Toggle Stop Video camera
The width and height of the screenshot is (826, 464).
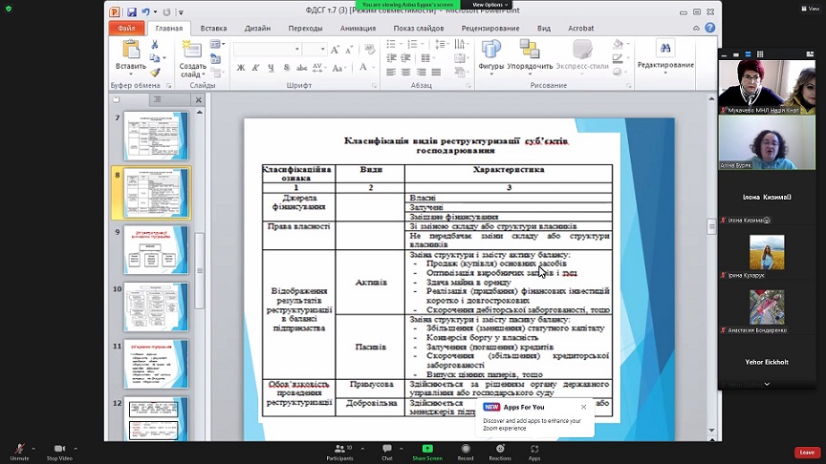click(x=59, y=449)
